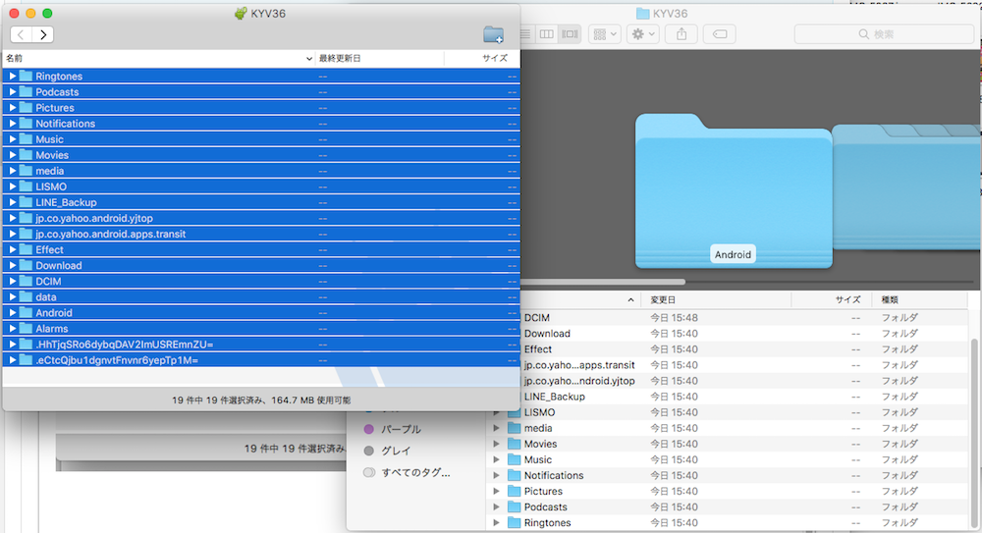This screenshot has height=533, width=982.
Task: Switch Finder to Cover Flow view
Action: pos(570,34)
